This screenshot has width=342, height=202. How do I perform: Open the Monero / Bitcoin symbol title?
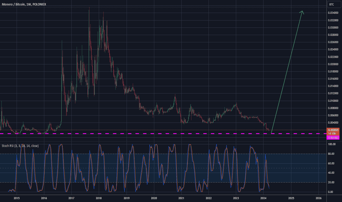click(x=24, y=4)
